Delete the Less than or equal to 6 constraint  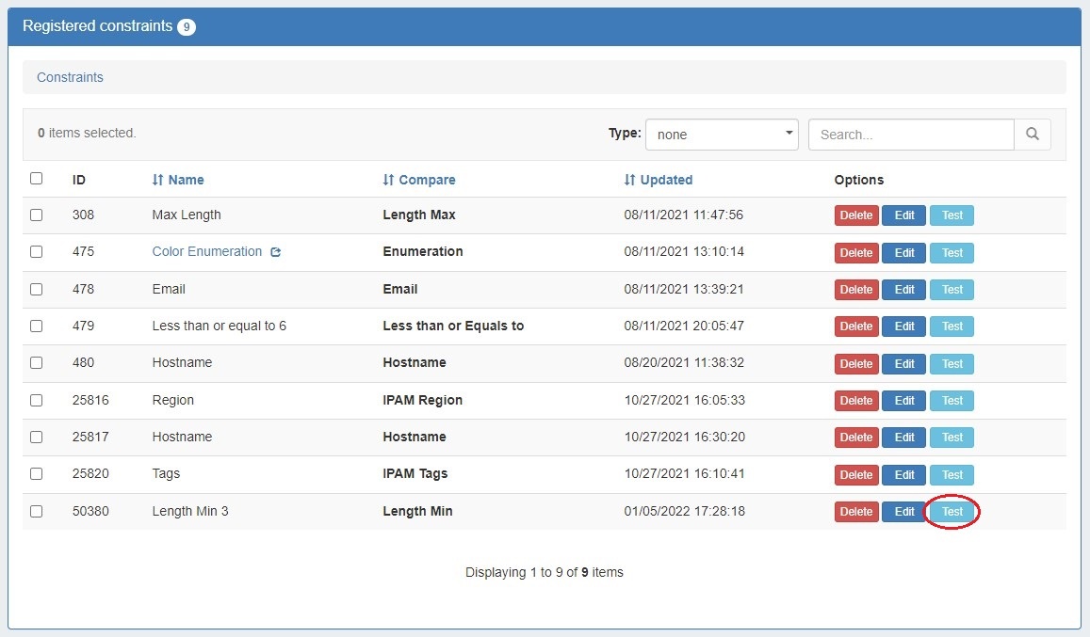[855, 326]
